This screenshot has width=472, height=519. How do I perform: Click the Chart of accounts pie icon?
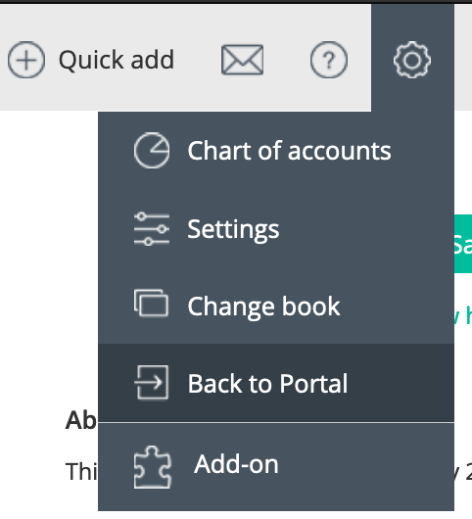coord(152,151)
